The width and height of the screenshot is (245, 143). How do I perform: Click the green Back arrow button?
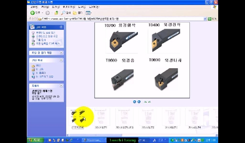33,13
